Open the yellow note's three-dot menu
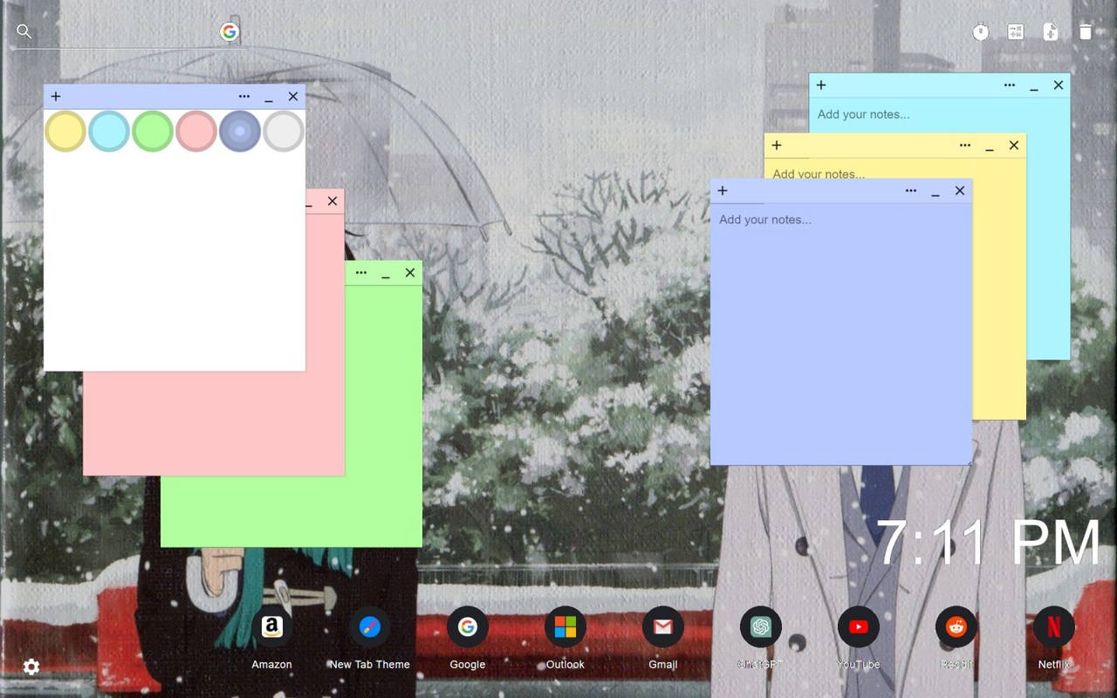The height and width of the screenshot is (698, 1117). click(965, 146)
